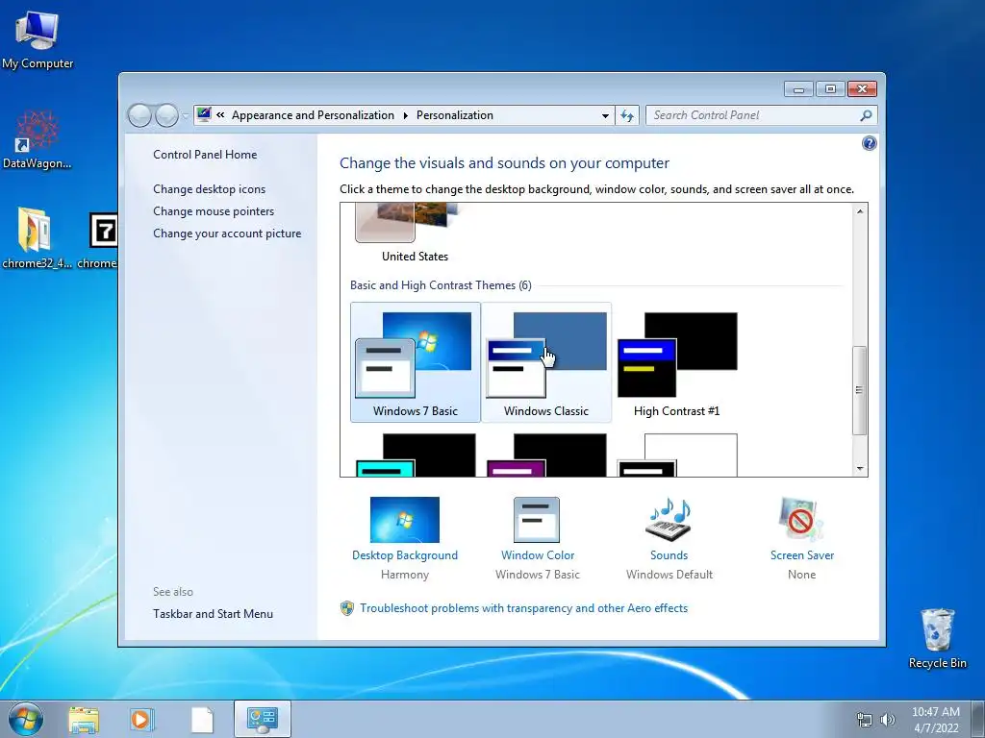This screenshot has height=738, width=985.
Task: Click the Basic and High Contrast Themes heading
Action: [441, 285]
